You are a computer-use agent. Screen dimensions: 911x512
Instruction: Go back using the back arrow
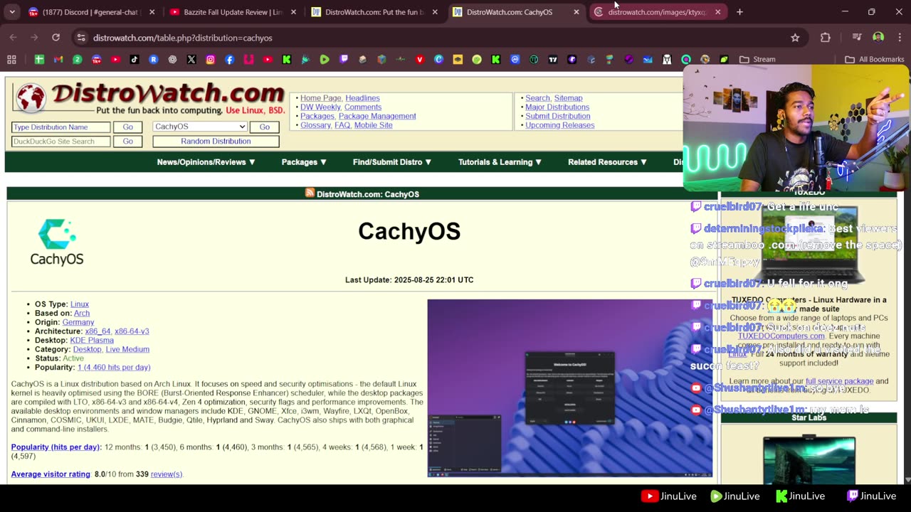click(x=13, y=38)
